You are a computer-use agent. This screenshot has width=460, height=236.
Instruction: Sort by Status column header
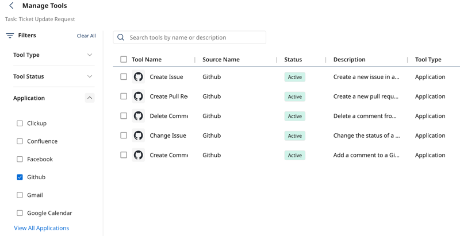(x=293, y=60)
